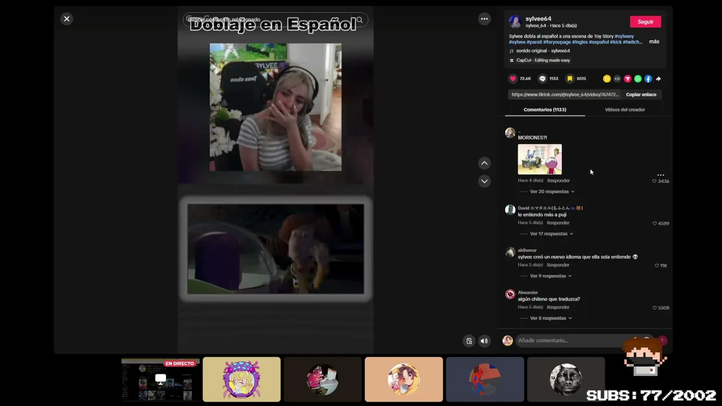Open options for the MORIONES comment

pyautogui.click(x=661, y=175)
